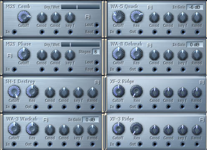Click the F icon on XF-3 Ridge
207x150 pixels.
pos(202,120)
